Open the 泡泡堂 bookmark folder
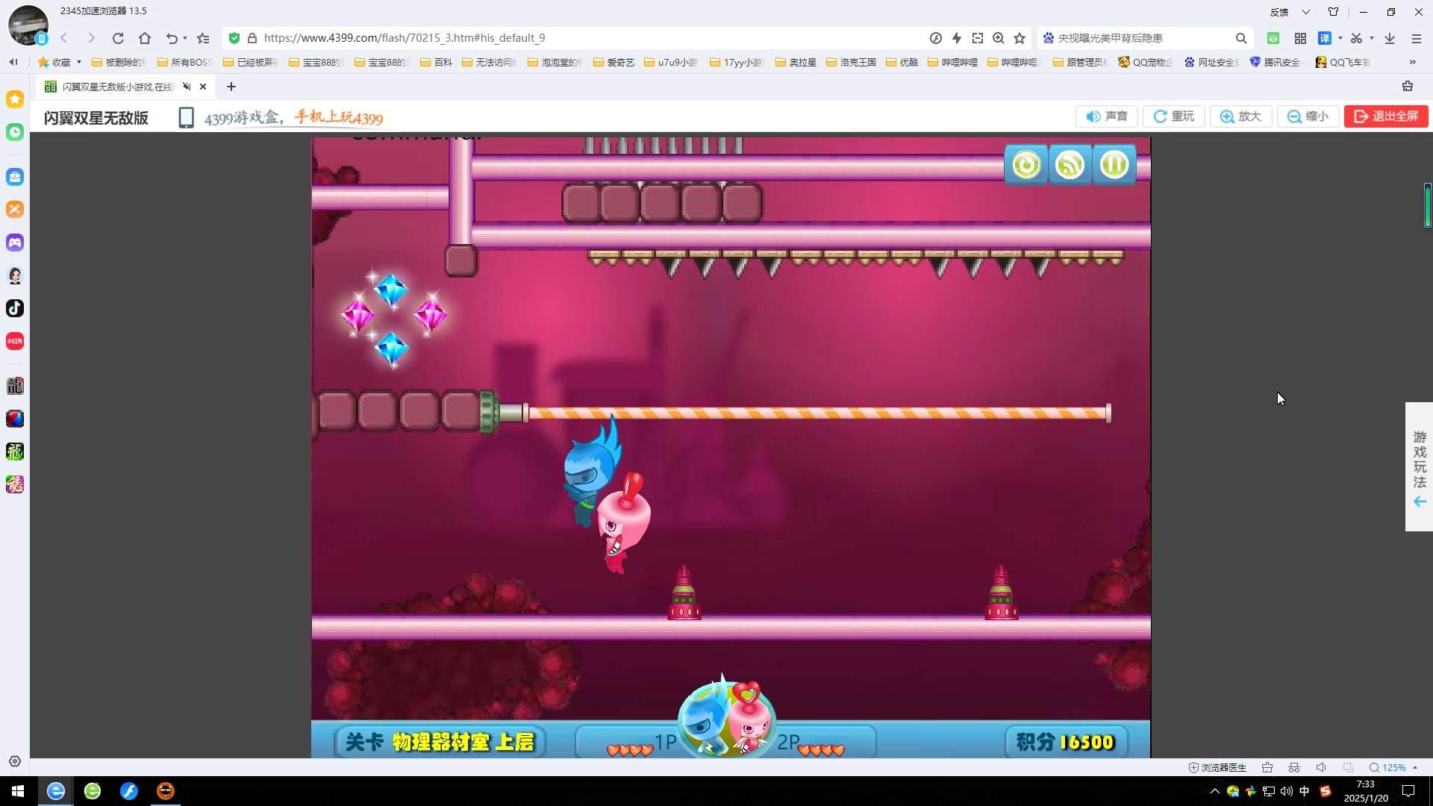1433x806 pixels. pos(554,62)
